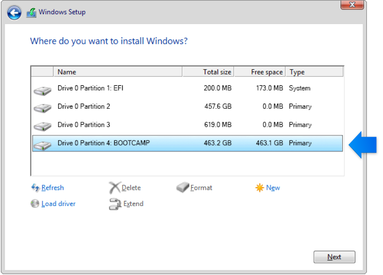Click the drive icon beside BOOTCAMP partition
Screen dimensions: 383x275
pos(42,143)
